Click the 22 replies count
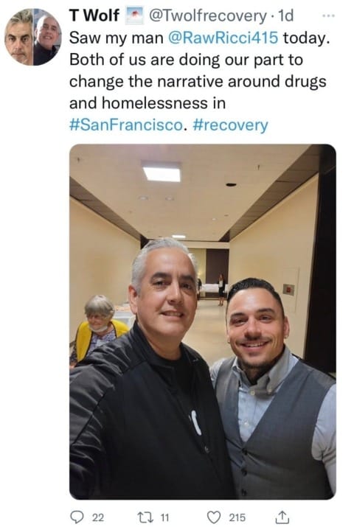 pyautogui.click(x=98, y=517)
